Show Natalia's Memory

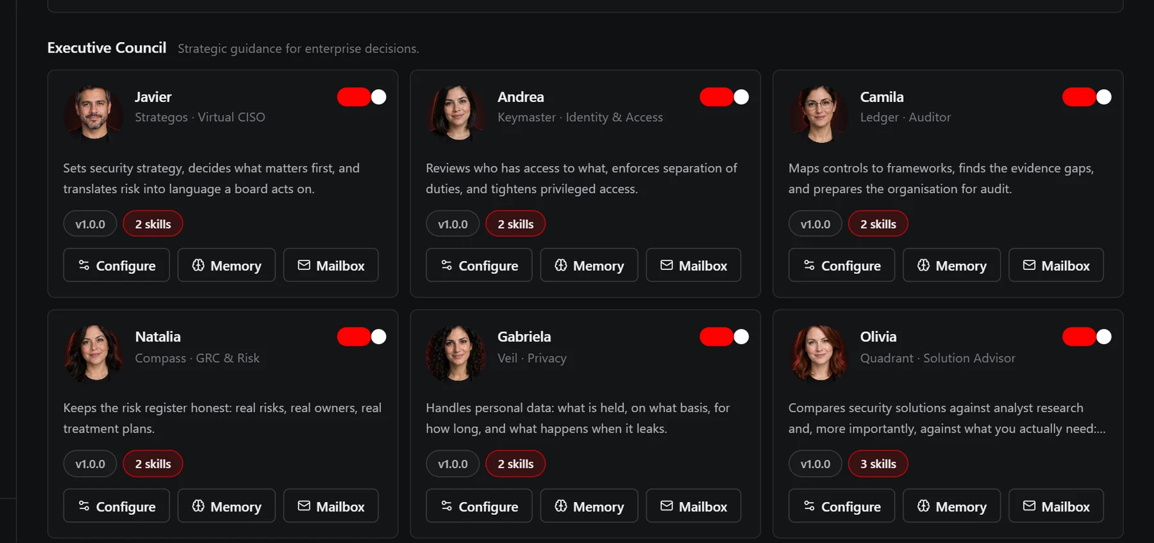click(x=226, y=506)
